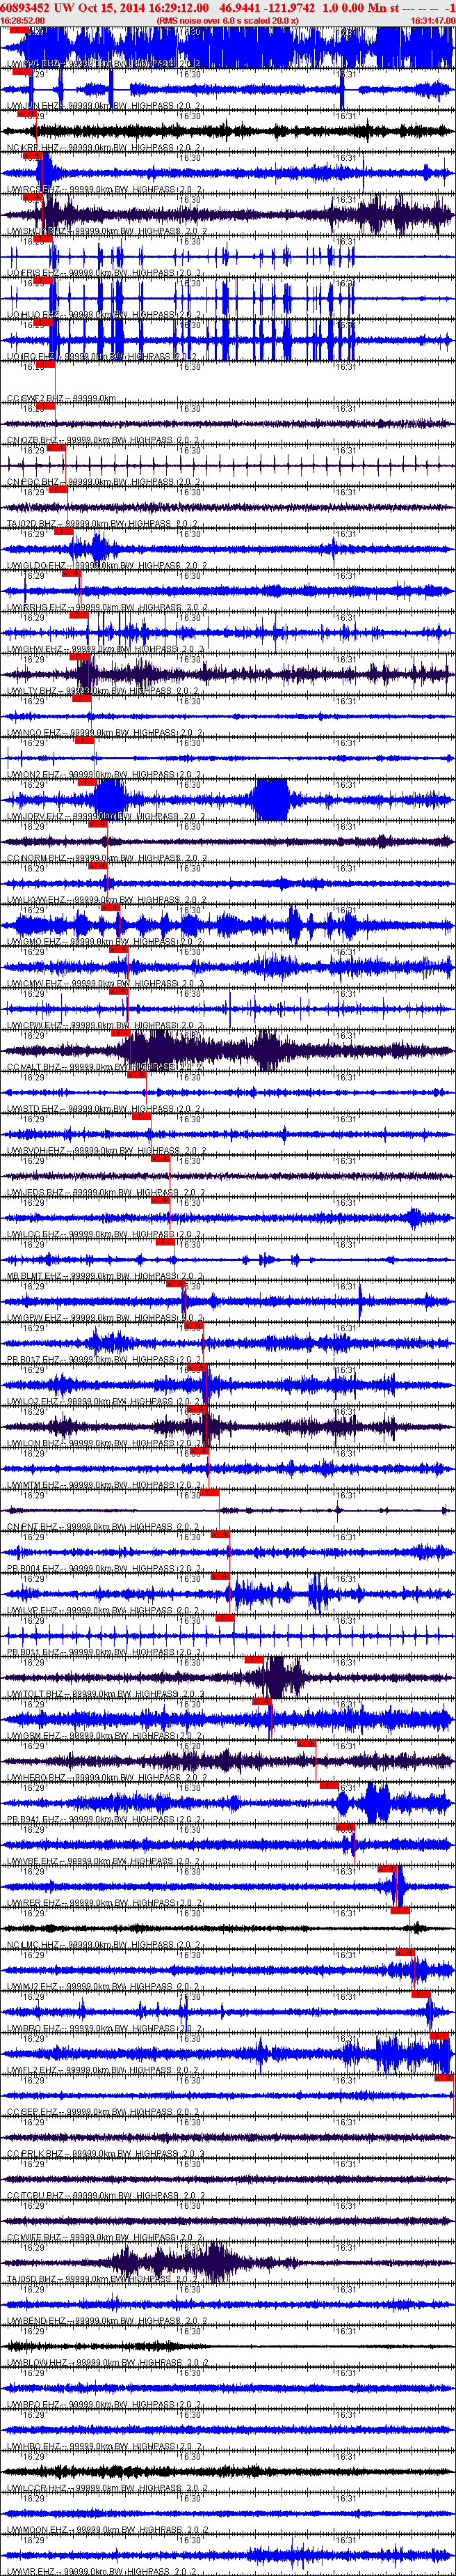This screenshot has height=2576, width=456.
Task: Click the RMS noise scaling note
Action: click(x=227, y=20)
